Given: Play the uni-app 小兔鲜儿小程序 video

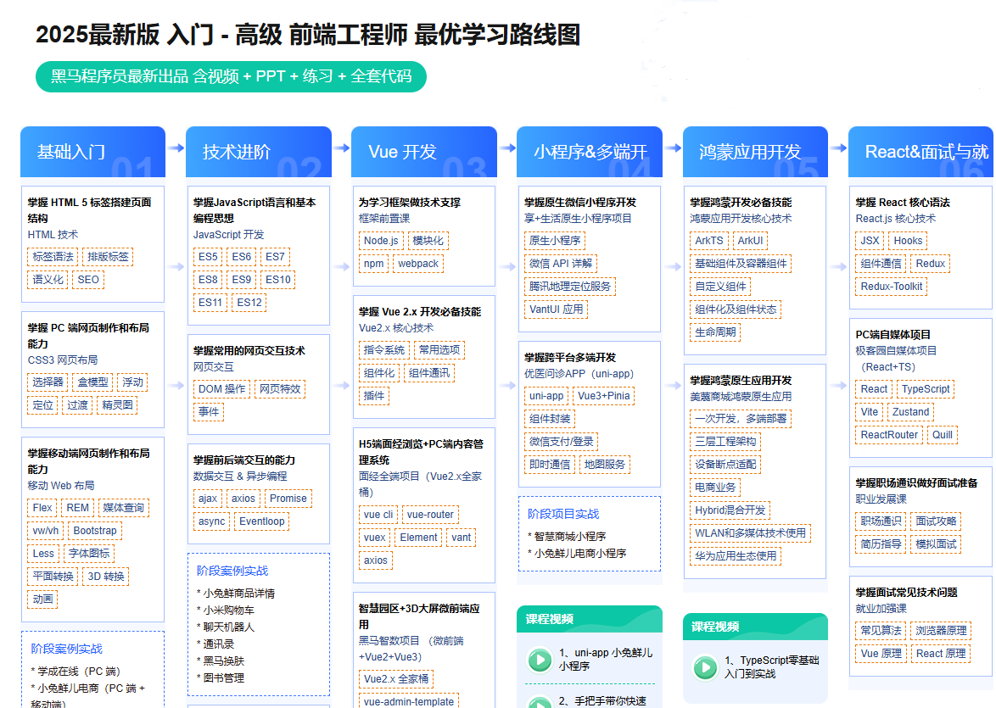Looking at the screenshot, I should click(x=539, y=659).
